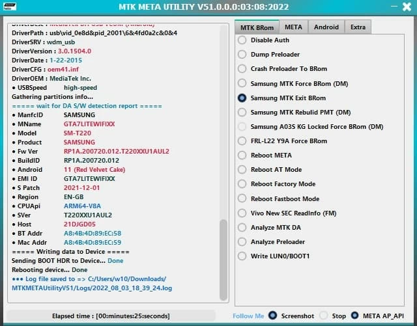Toggle META AP_API option
The width and height of the screenshot is (417, 326).
355,316
